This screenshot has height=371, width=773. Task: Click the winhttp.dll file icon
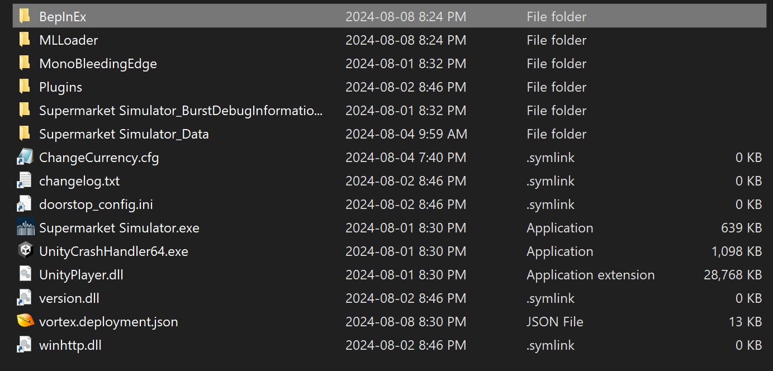point(25,345)
